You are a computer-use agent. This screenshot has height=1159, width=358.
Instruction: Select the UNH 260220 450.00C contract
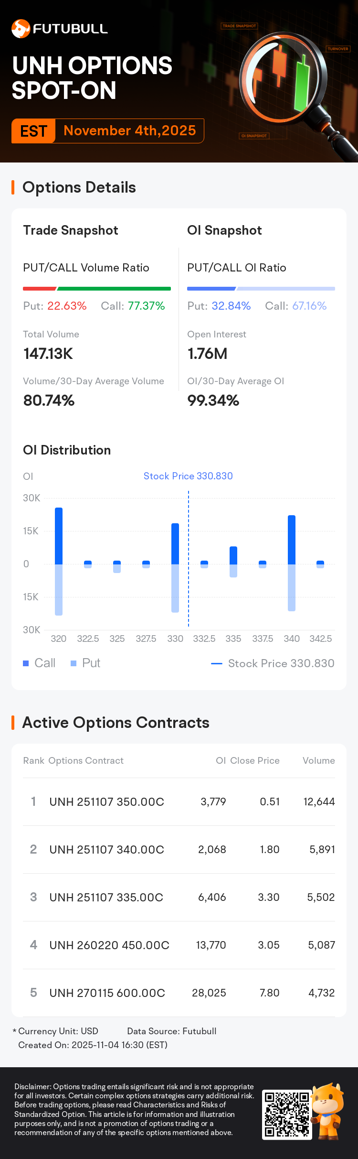click(109, 945)
